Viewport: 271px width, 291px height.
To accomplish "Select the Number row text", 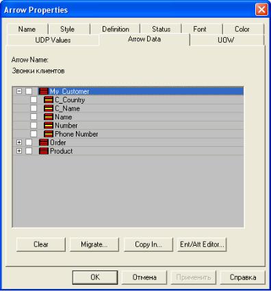I will 66,126.
